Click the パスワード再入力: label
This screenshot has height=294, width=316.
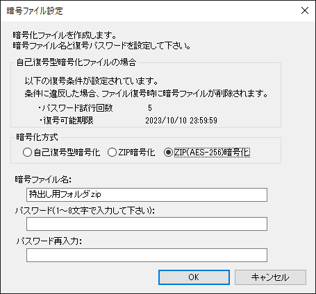tap(49, 241)
